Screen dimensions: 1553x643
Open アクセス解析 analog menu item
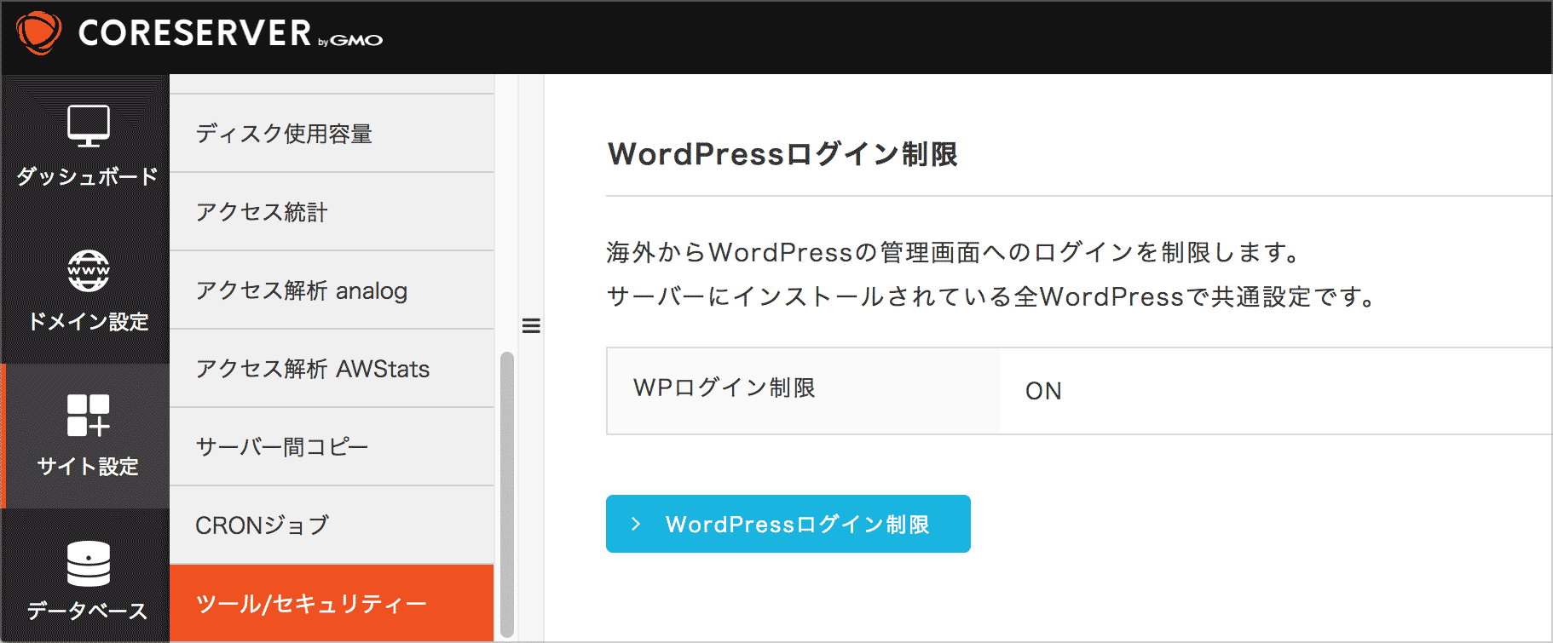click(332, 290)
